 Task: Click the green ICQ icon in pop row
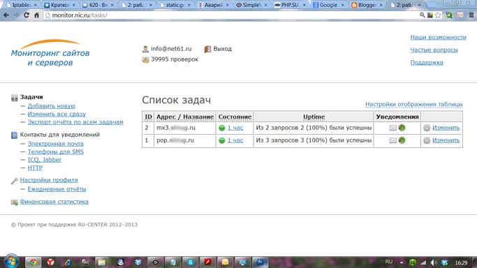tap(402, 140)
